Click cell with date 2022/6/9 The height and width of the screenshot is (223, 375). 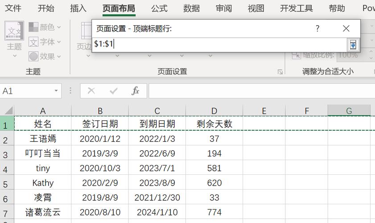point(157,153)
